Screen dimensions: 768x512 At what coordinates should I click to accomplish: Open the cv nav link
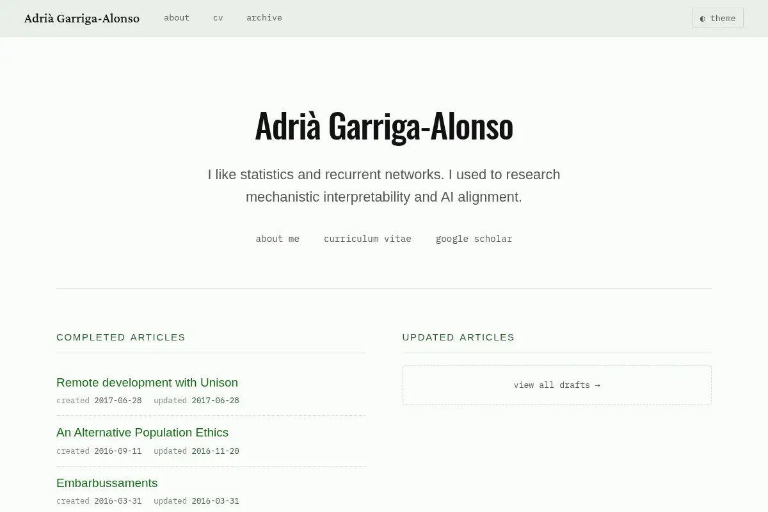point(218,18)
